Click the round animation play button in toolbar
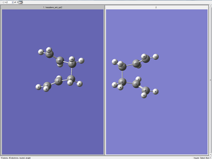 tap(4, 2)
